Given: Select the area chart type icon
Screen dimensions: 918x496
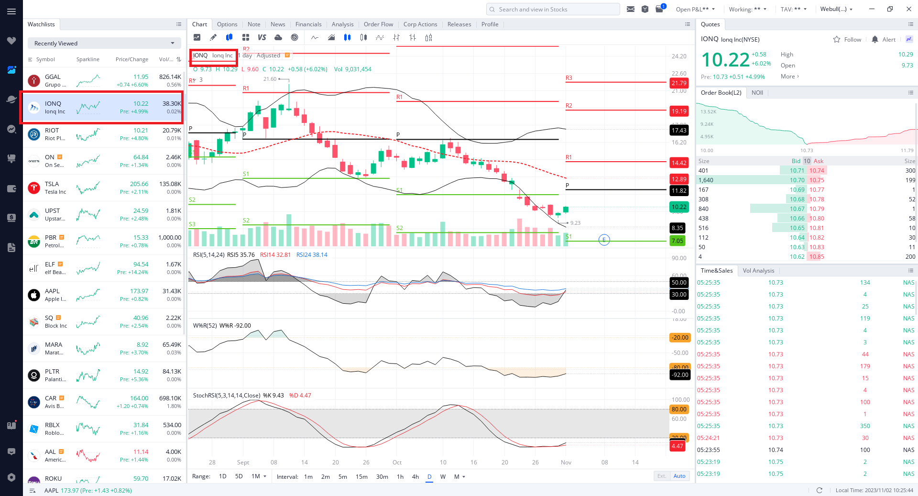Looking at the screenshot, I should pyautogui.click(x=331, y=37).
